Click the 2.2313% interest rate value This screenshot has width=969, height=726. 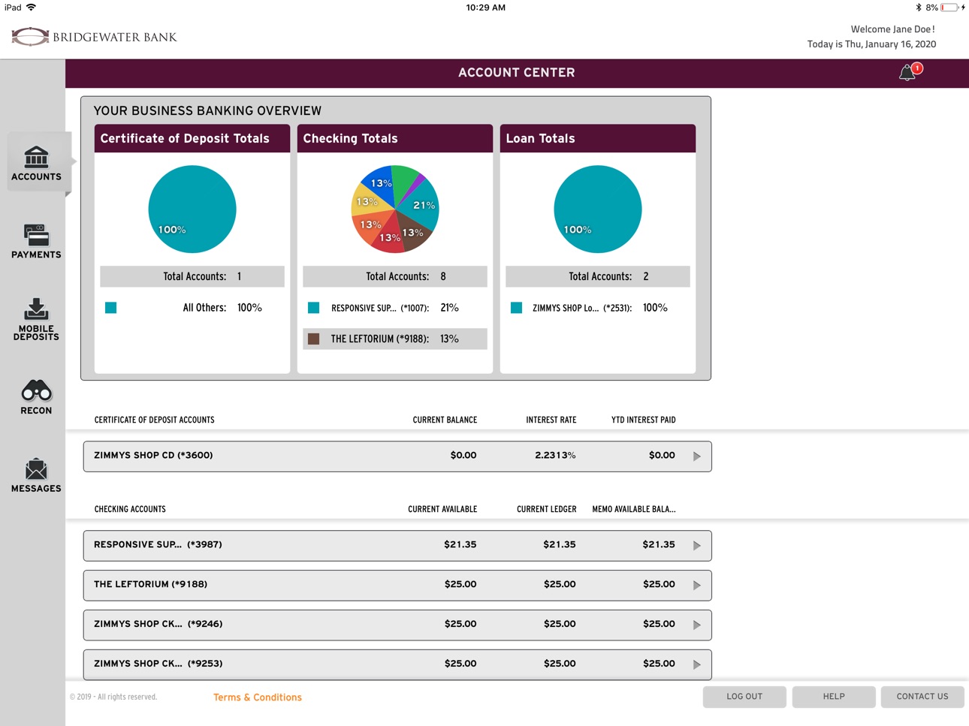point(555,455)
